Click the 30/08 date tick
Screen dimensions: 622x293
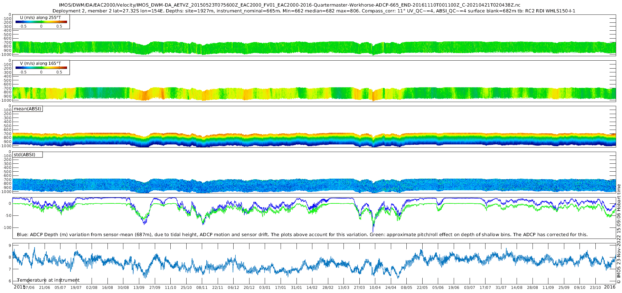123,287
